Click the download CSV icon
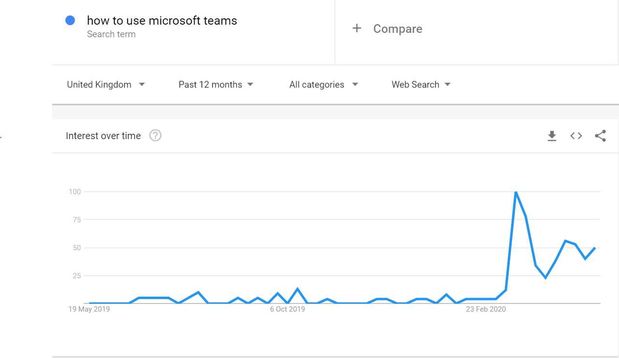 tap(552, 136)
